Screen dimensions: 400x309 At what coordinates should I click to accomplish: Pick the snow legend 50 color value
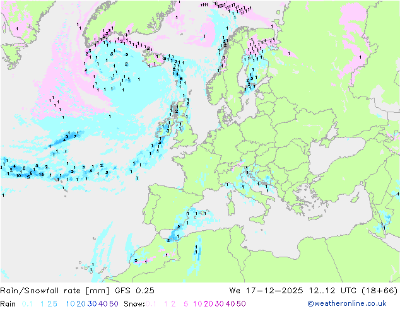[x=242, y=304]
